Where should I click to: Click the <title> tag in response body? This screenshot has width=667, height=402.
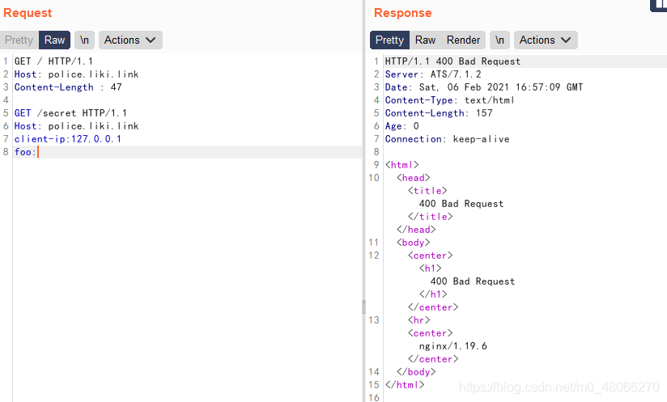click(x=427, y=191)
